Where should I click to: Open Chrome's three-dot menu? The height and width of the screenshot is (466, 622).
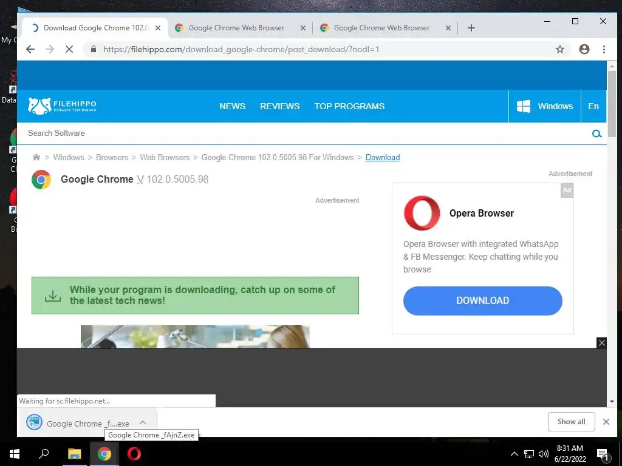tap(604, 49)
